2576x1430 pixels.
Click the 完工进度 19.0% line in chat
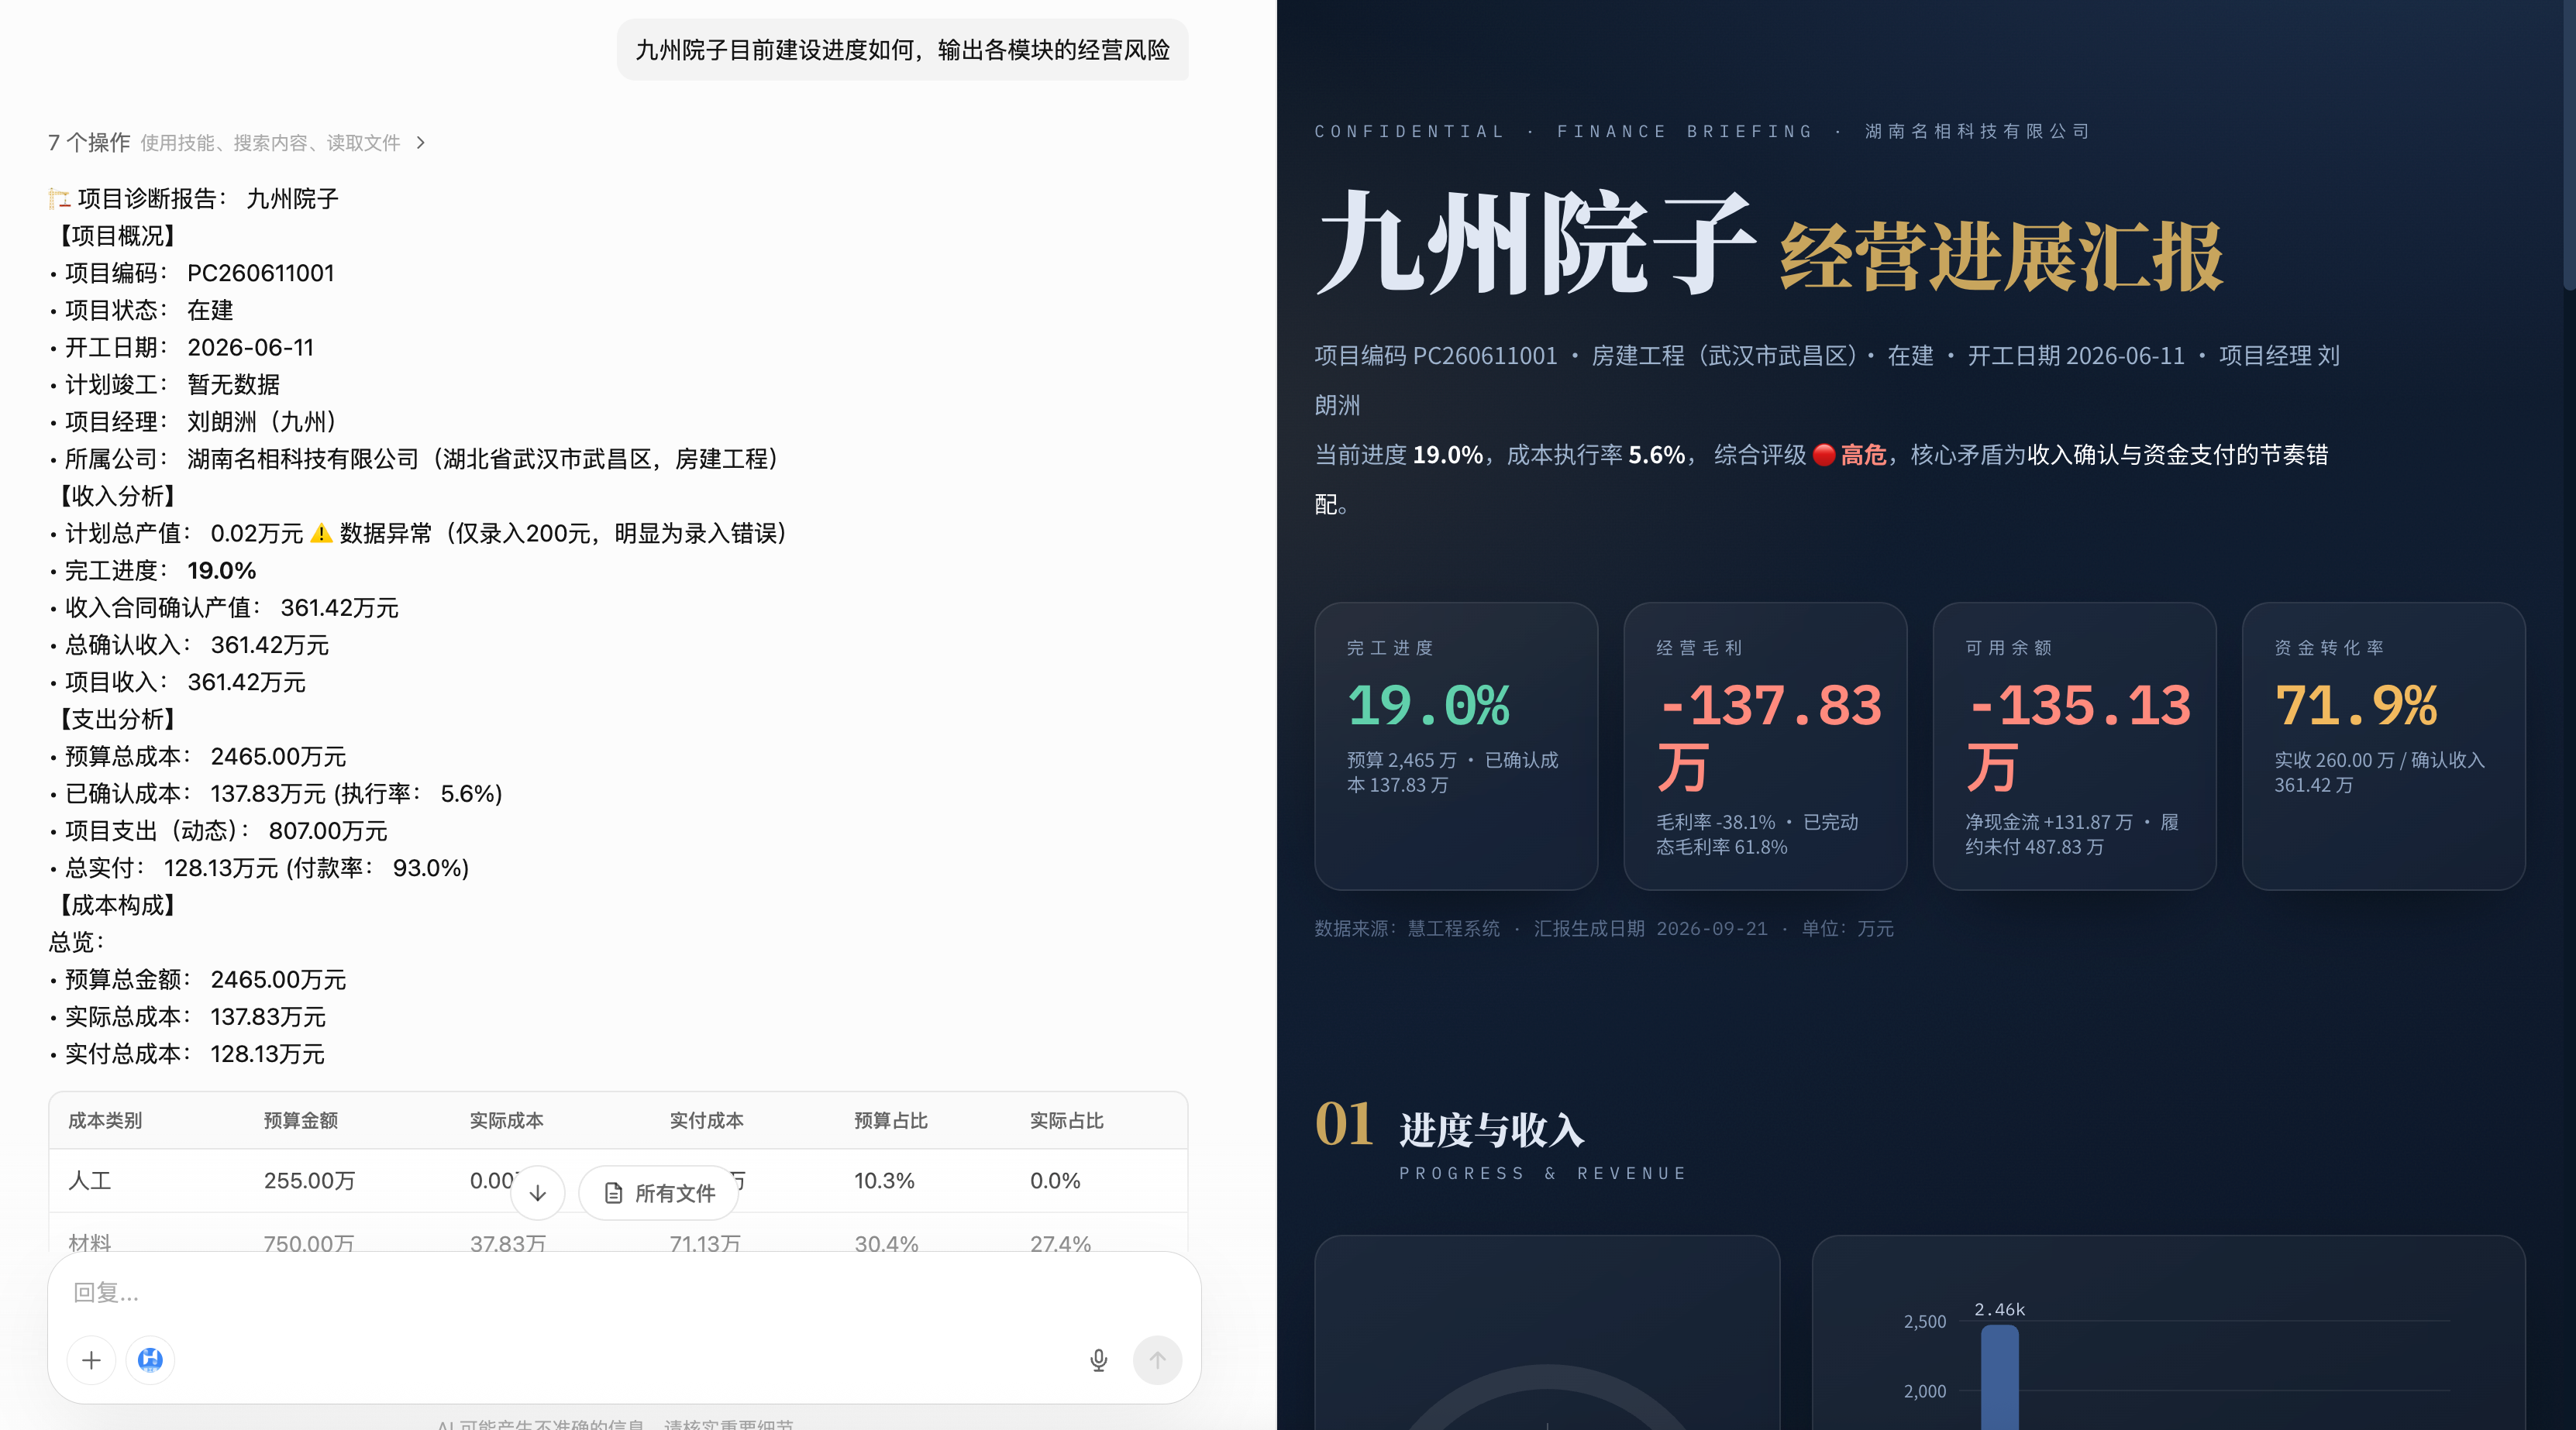(153, 571)
